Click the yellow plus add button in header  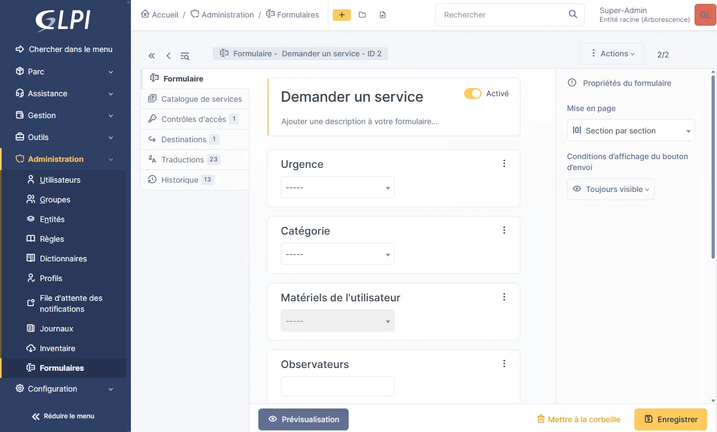(342, 15)
